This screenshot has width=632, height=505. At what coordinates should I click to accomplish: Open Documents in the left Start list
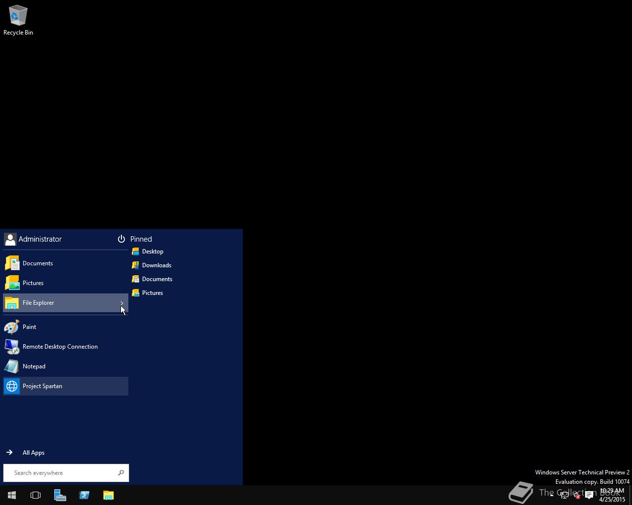point(66,263)
